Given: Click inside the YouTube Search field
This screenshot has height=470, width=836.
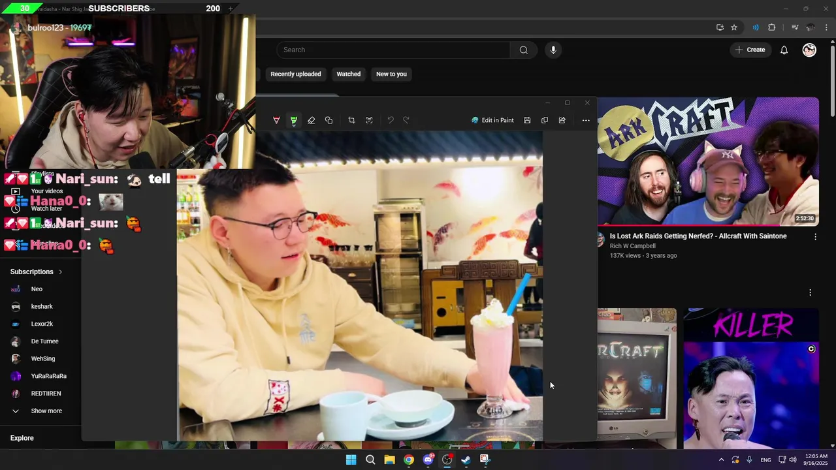Looking at the screenshot, I should (x=393, y=50).
